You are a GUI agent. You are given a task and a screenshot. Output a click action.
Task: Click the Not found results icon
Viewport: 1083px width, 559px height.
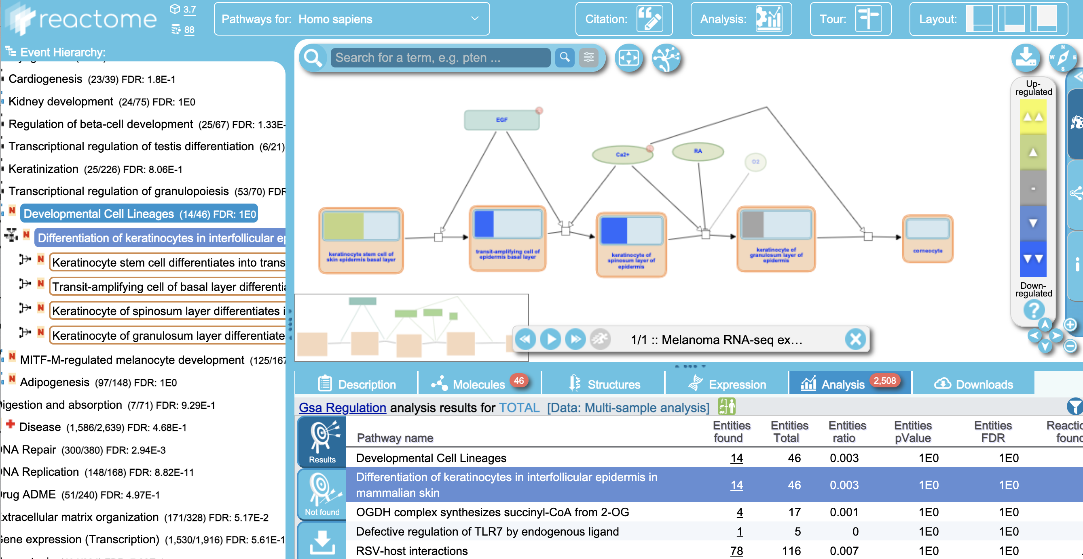tap(322, 494)
